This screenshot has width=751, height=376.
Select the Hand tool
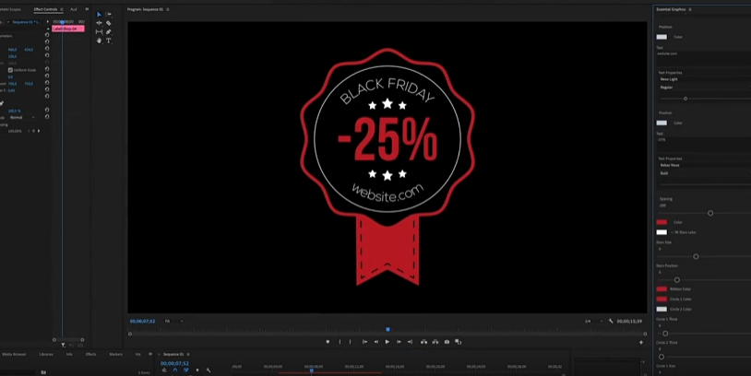click(x=100, y=41)
